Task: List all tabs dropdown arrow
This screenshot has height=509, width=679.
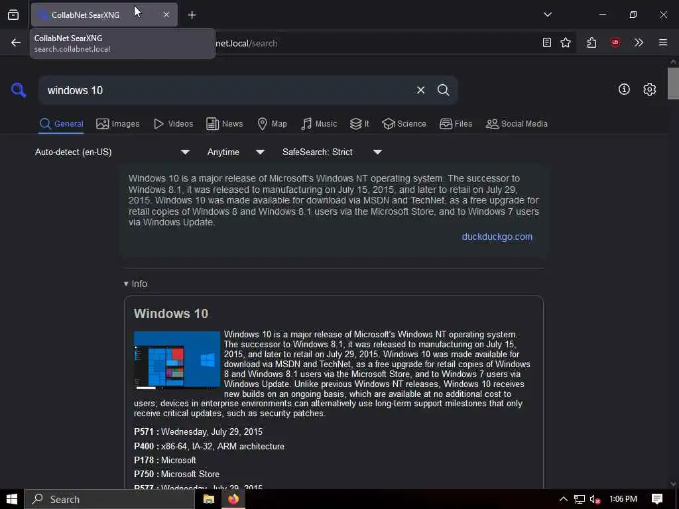Action: (x=547, y=15)
